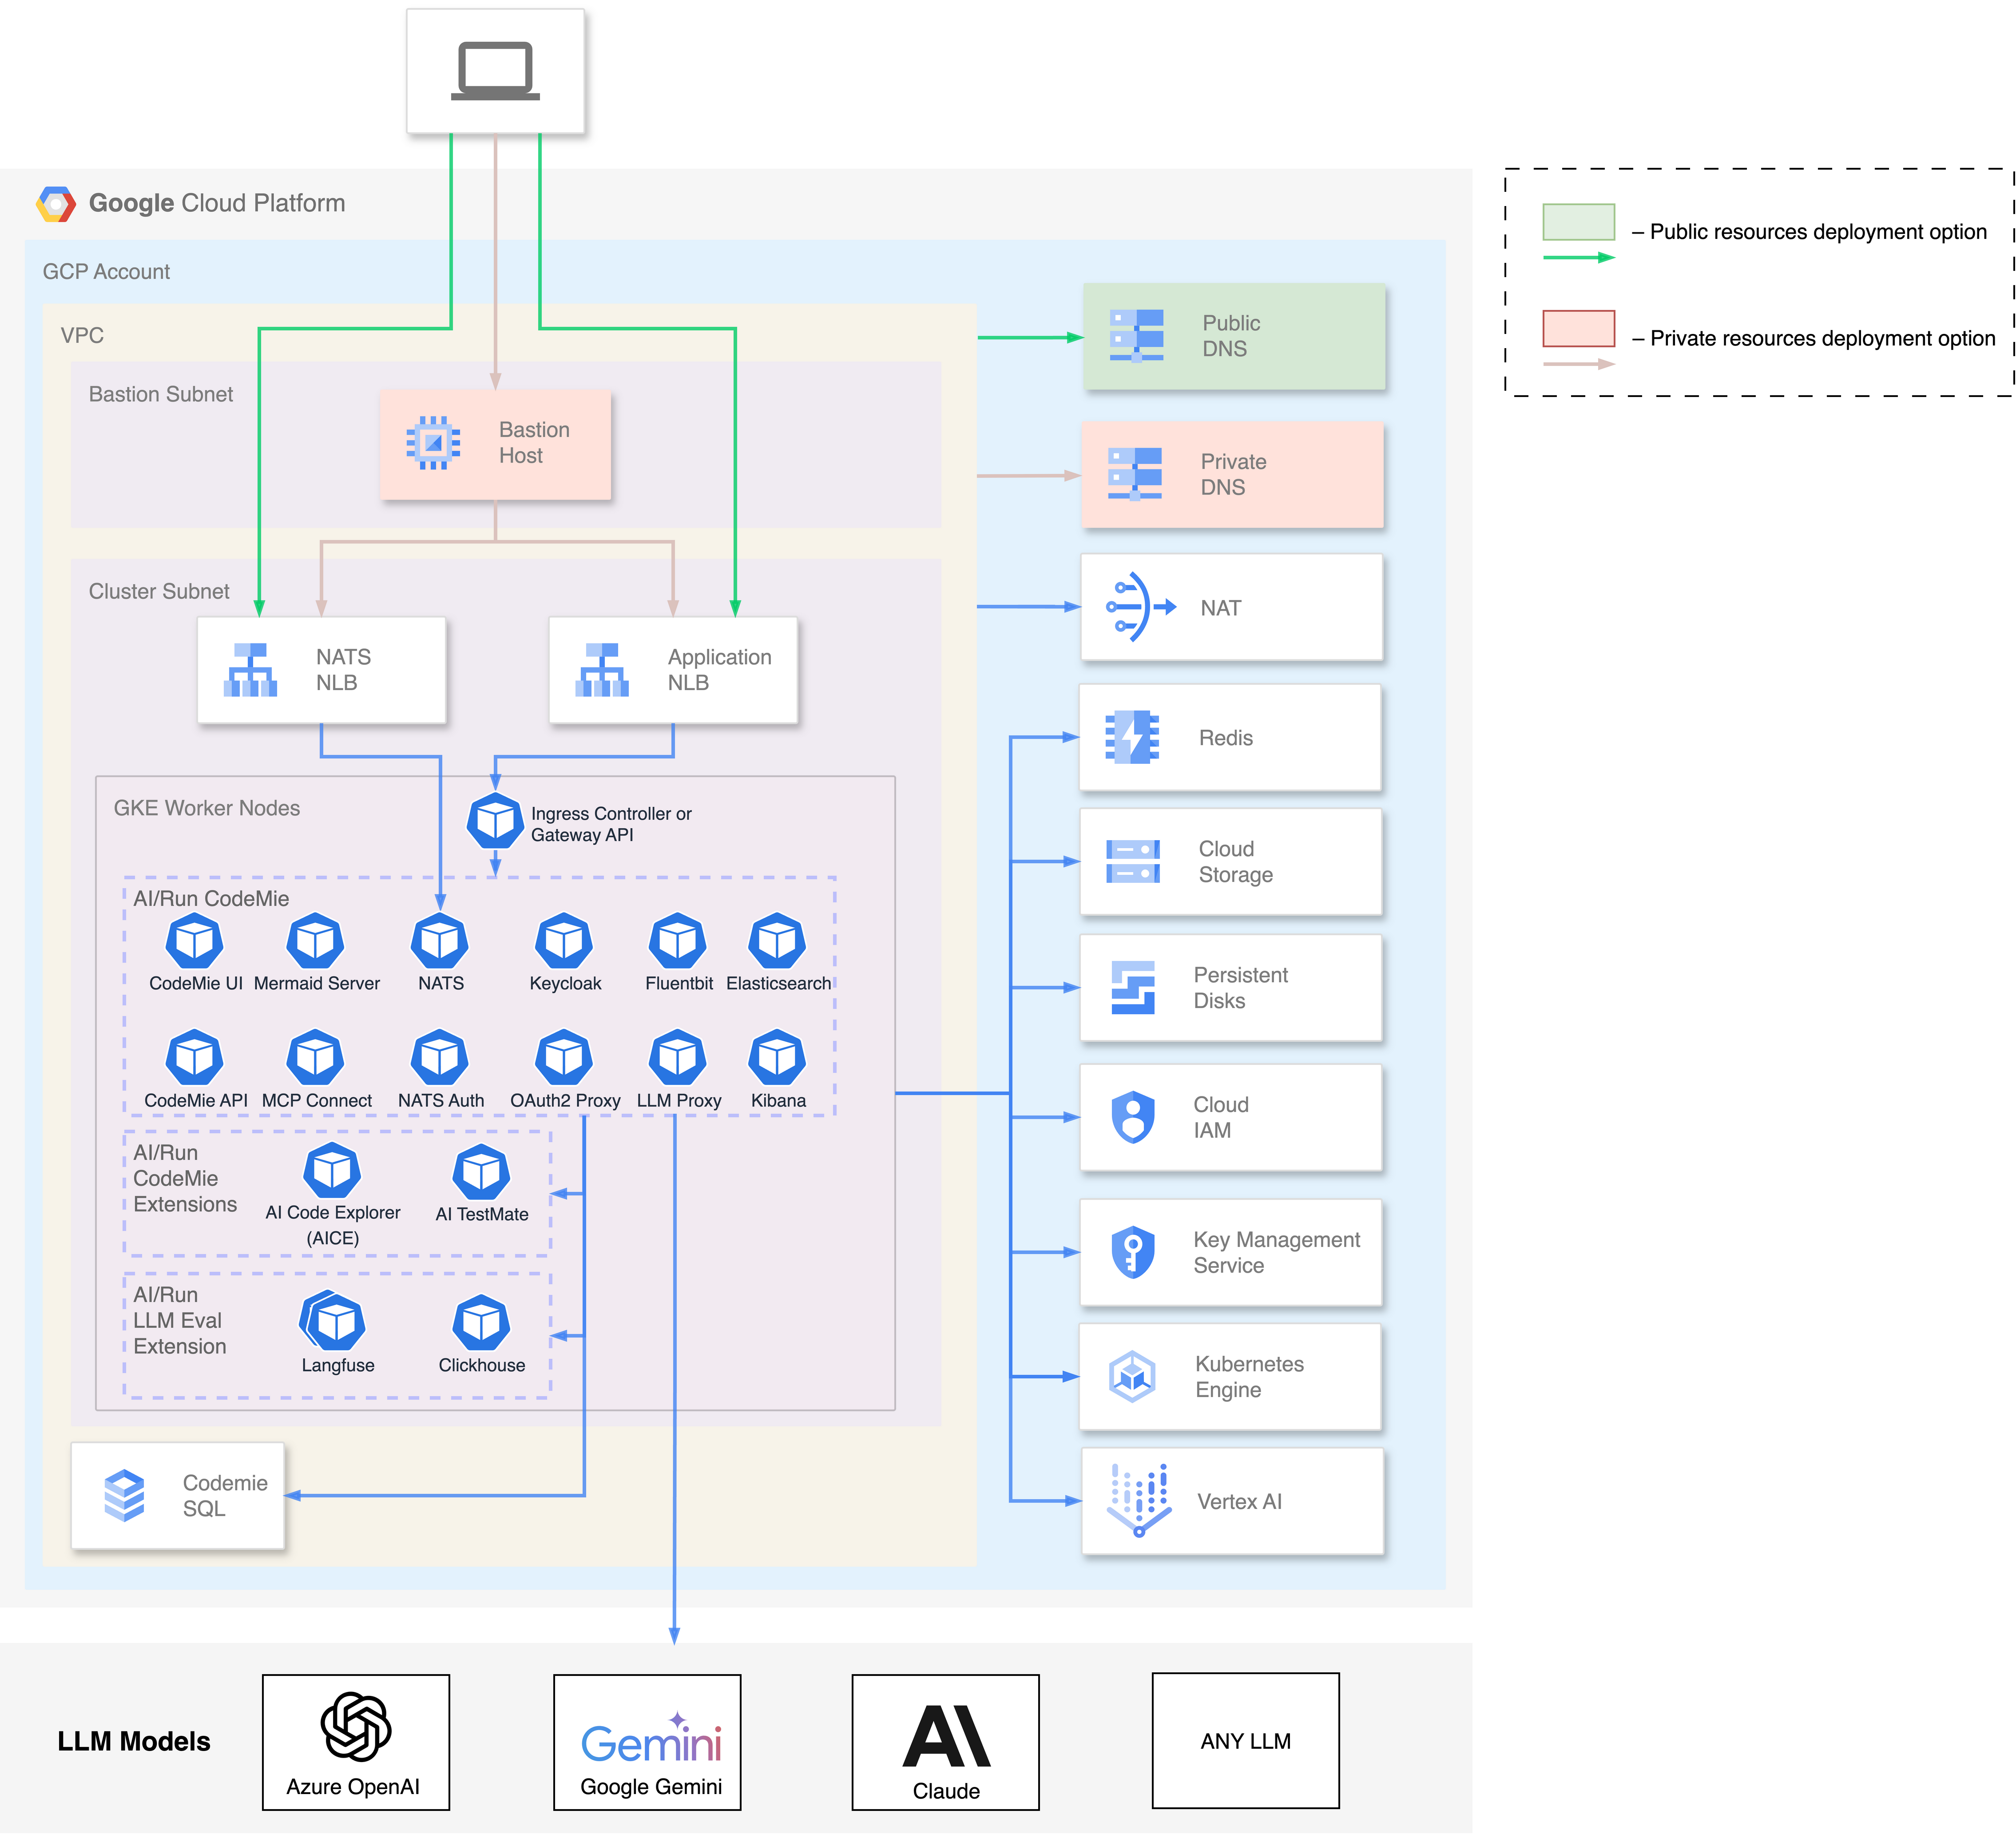Click the Fluentbit pod icon
The height and width of the screenshot is (1834, 2016).
pos(678,941)
